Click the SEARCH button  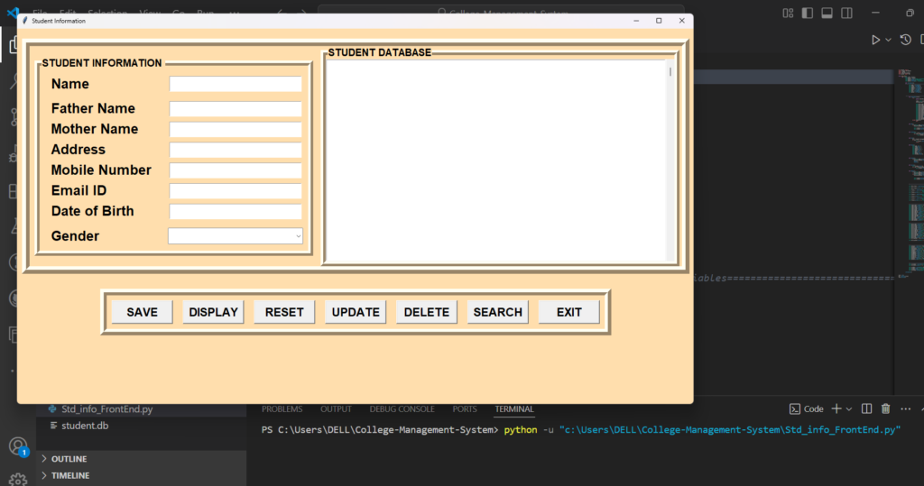click(x=498, y=312)
